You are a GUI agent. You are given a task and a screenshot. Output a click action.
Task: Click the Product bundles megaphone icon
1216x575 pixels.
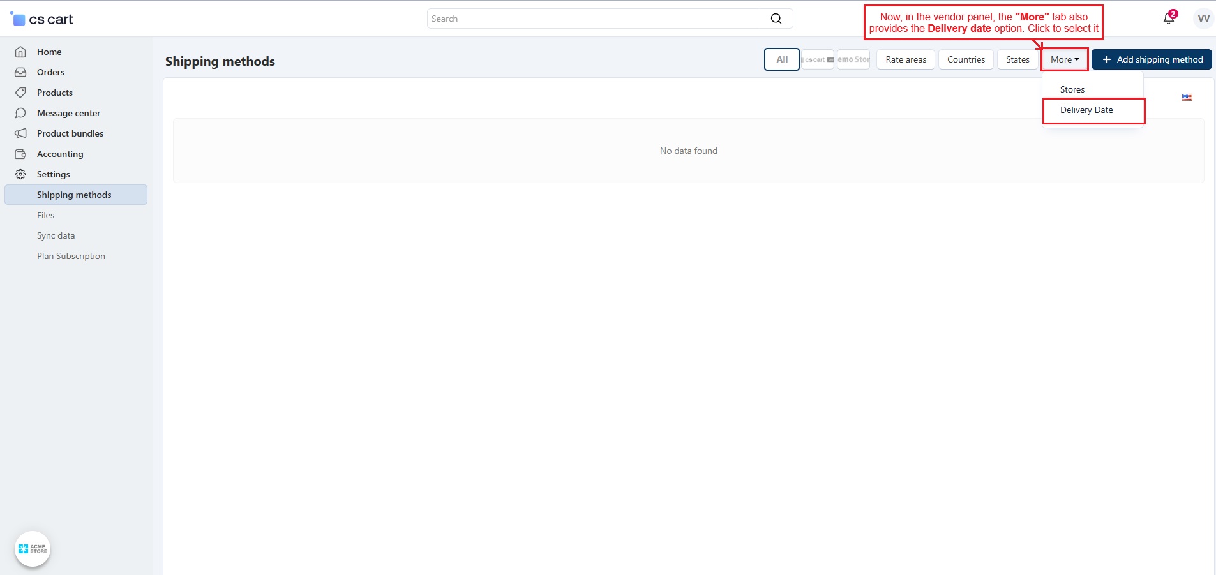click(20, 133)
